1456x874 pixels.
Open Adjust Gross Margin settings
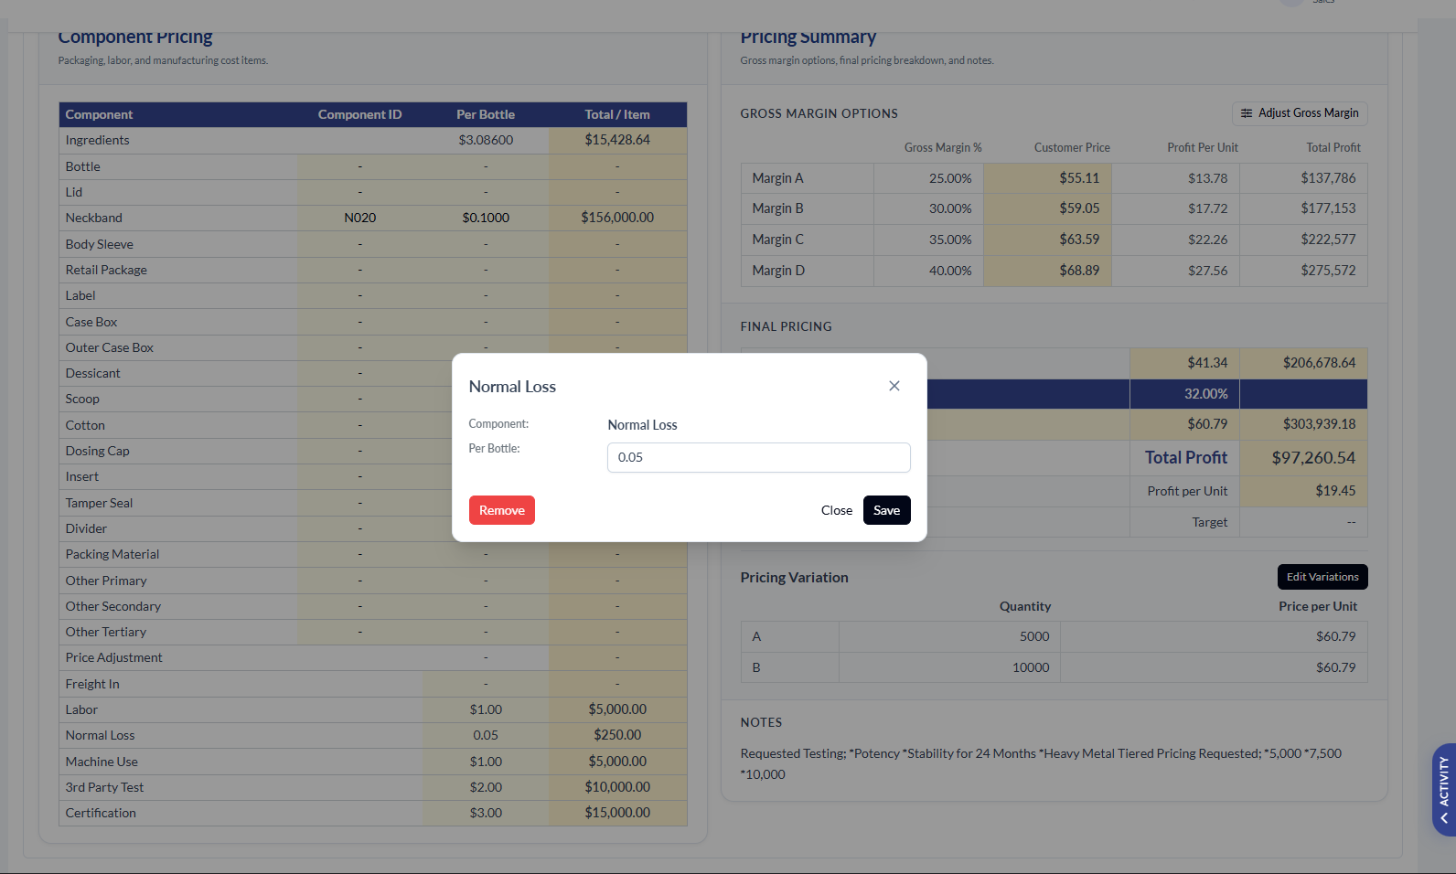[x=1299, y=113]
